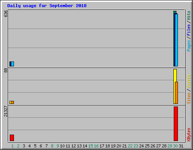This screenshot has height=150, width=193.
Task: Click day 23 on the x-axis
Action: [x=136, y=146]
